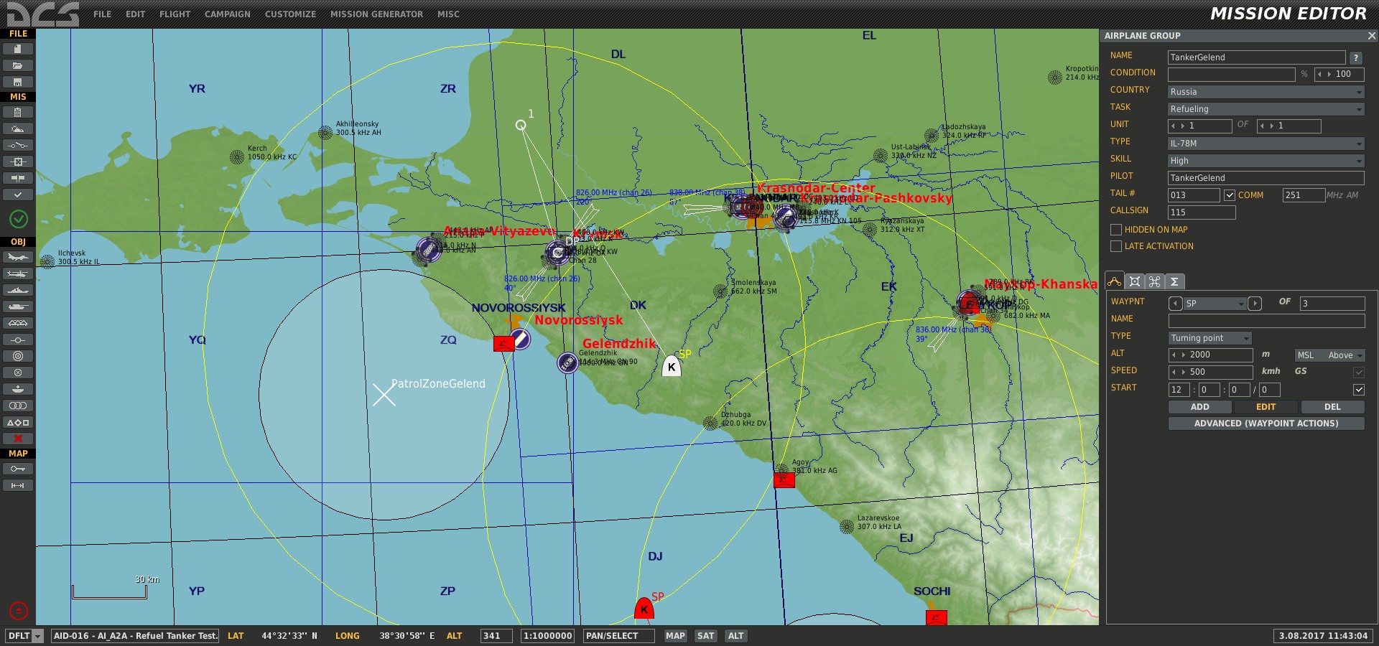Switch to the summary sigma tab
The image size is (1379, 646).
tap(1174, 281)
